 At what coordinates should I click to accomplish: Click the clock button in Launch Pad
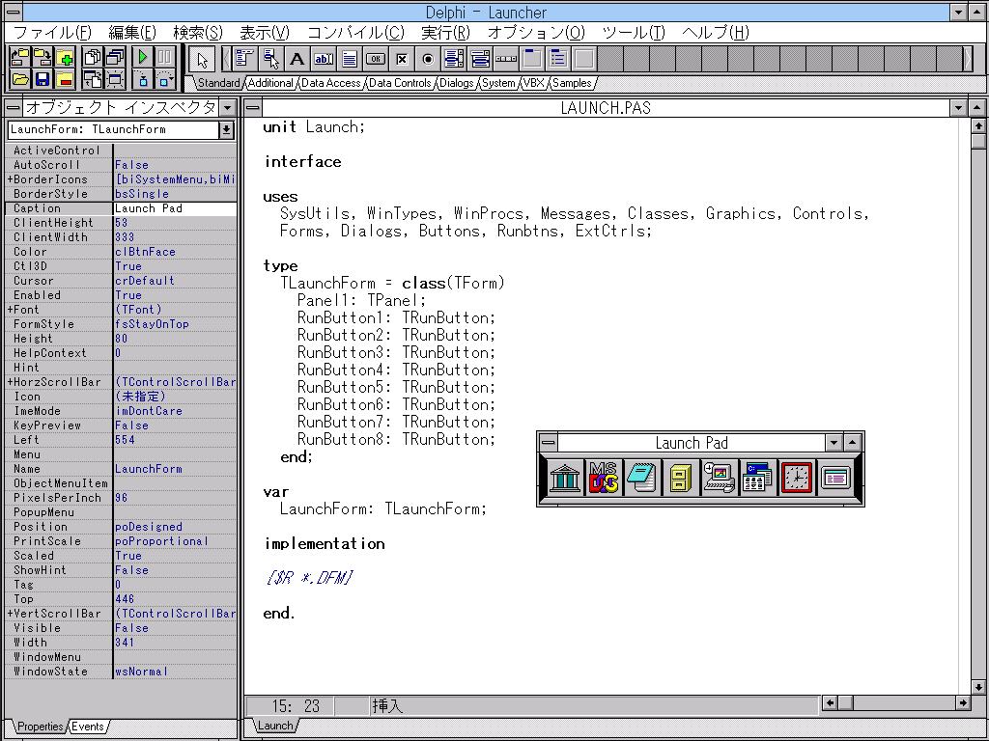pos(797,478)
